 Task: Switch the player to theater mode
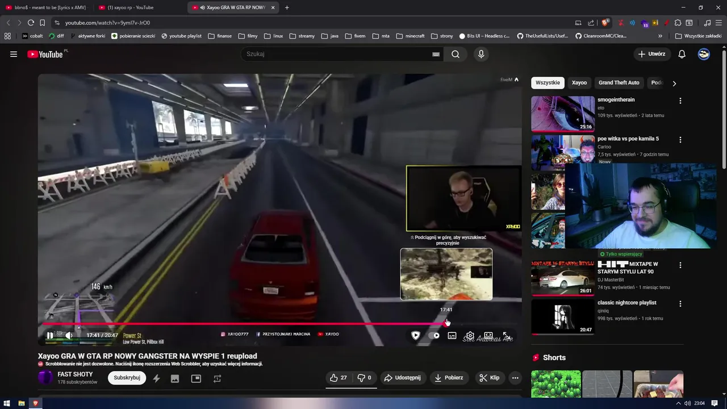coord(488,336)
